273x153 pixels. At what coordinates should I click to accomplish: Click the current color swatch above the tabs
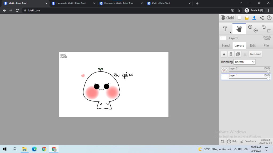[x=223, y=38]
